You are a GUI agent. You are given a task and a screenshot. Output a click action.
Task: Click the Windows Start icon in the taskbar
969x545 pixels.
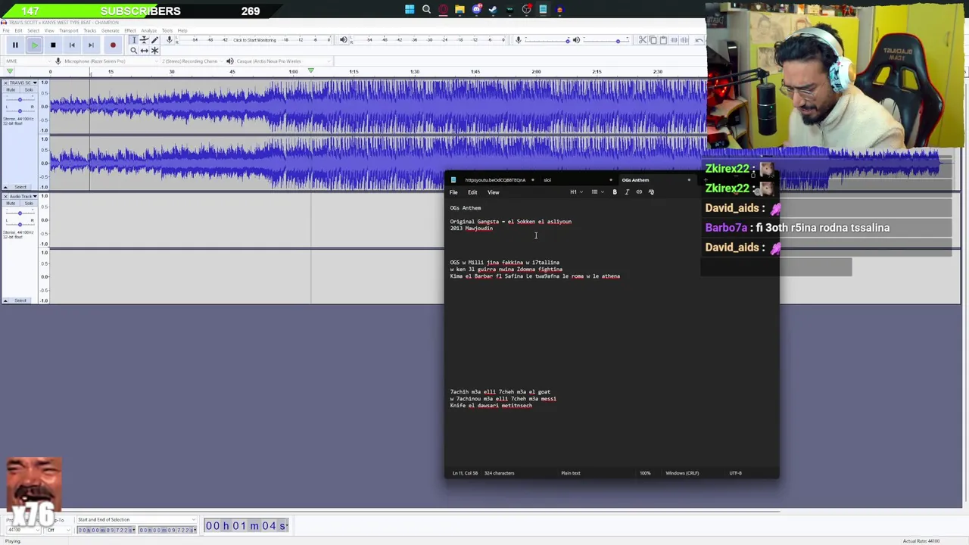[x=410, y=10]
